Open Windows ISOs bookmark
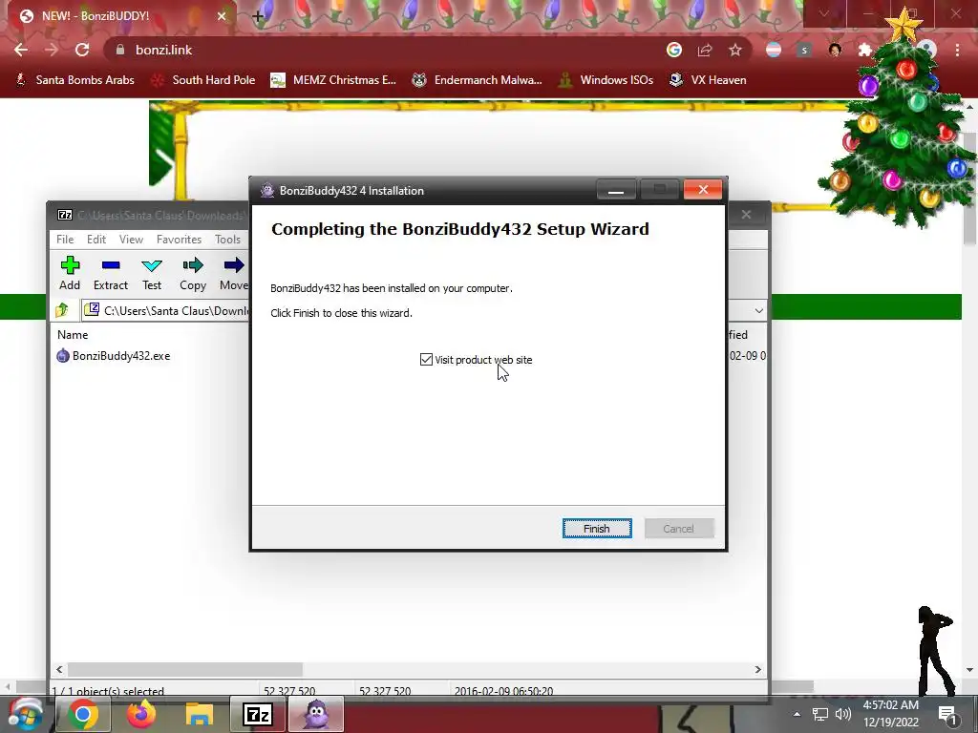Image resolution: width=978 pixels, height=733 pixels. coord(606,80)
